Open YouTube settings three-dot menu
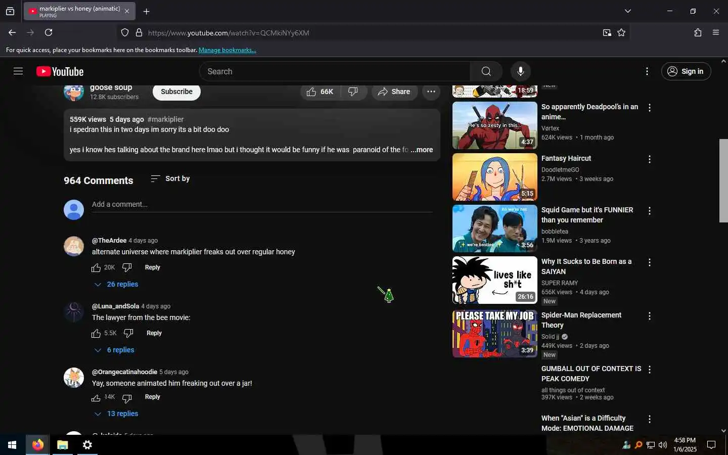The image size is (728, 455). [647, 71]
